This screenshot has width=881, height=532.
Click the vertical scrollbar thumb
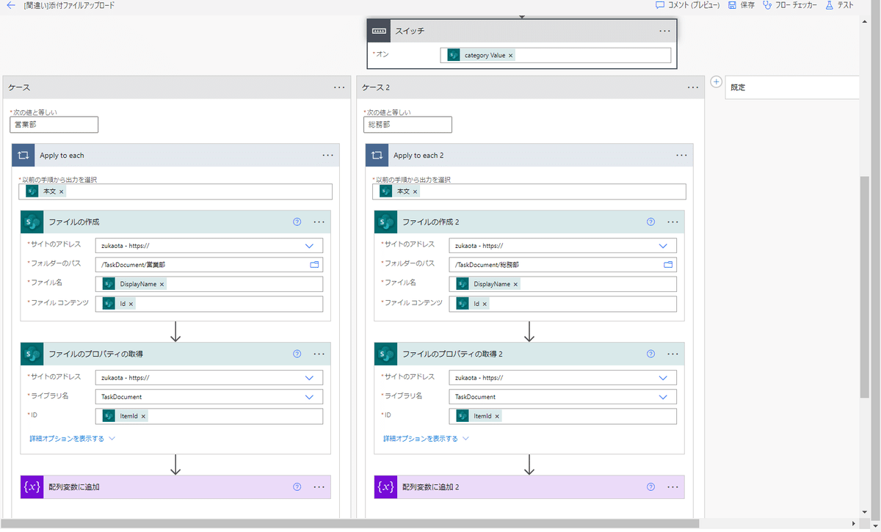[865, 286]
